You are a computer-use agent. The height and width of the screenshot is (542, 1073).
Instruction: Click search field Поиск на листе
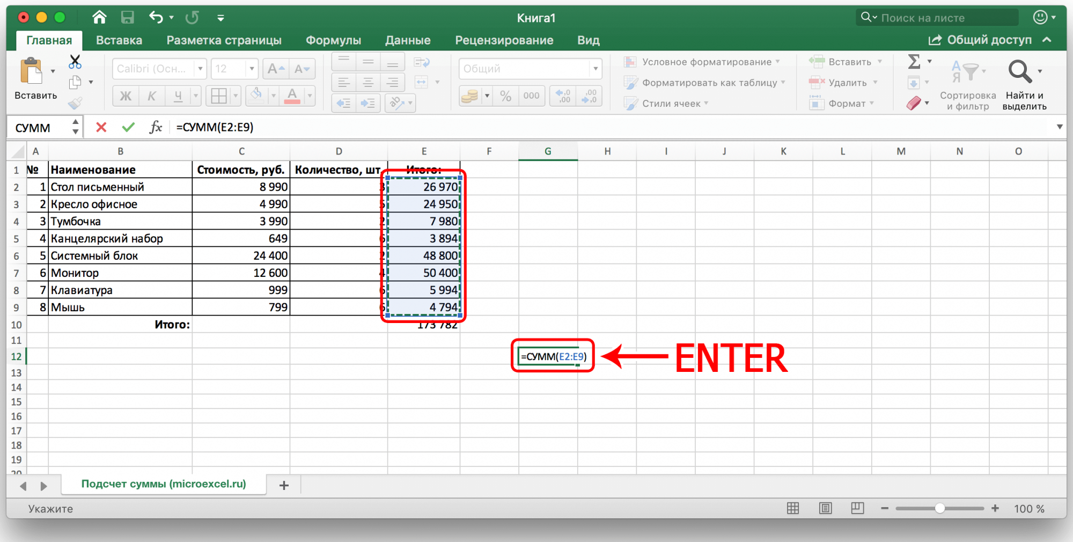[x=937, y=18]
